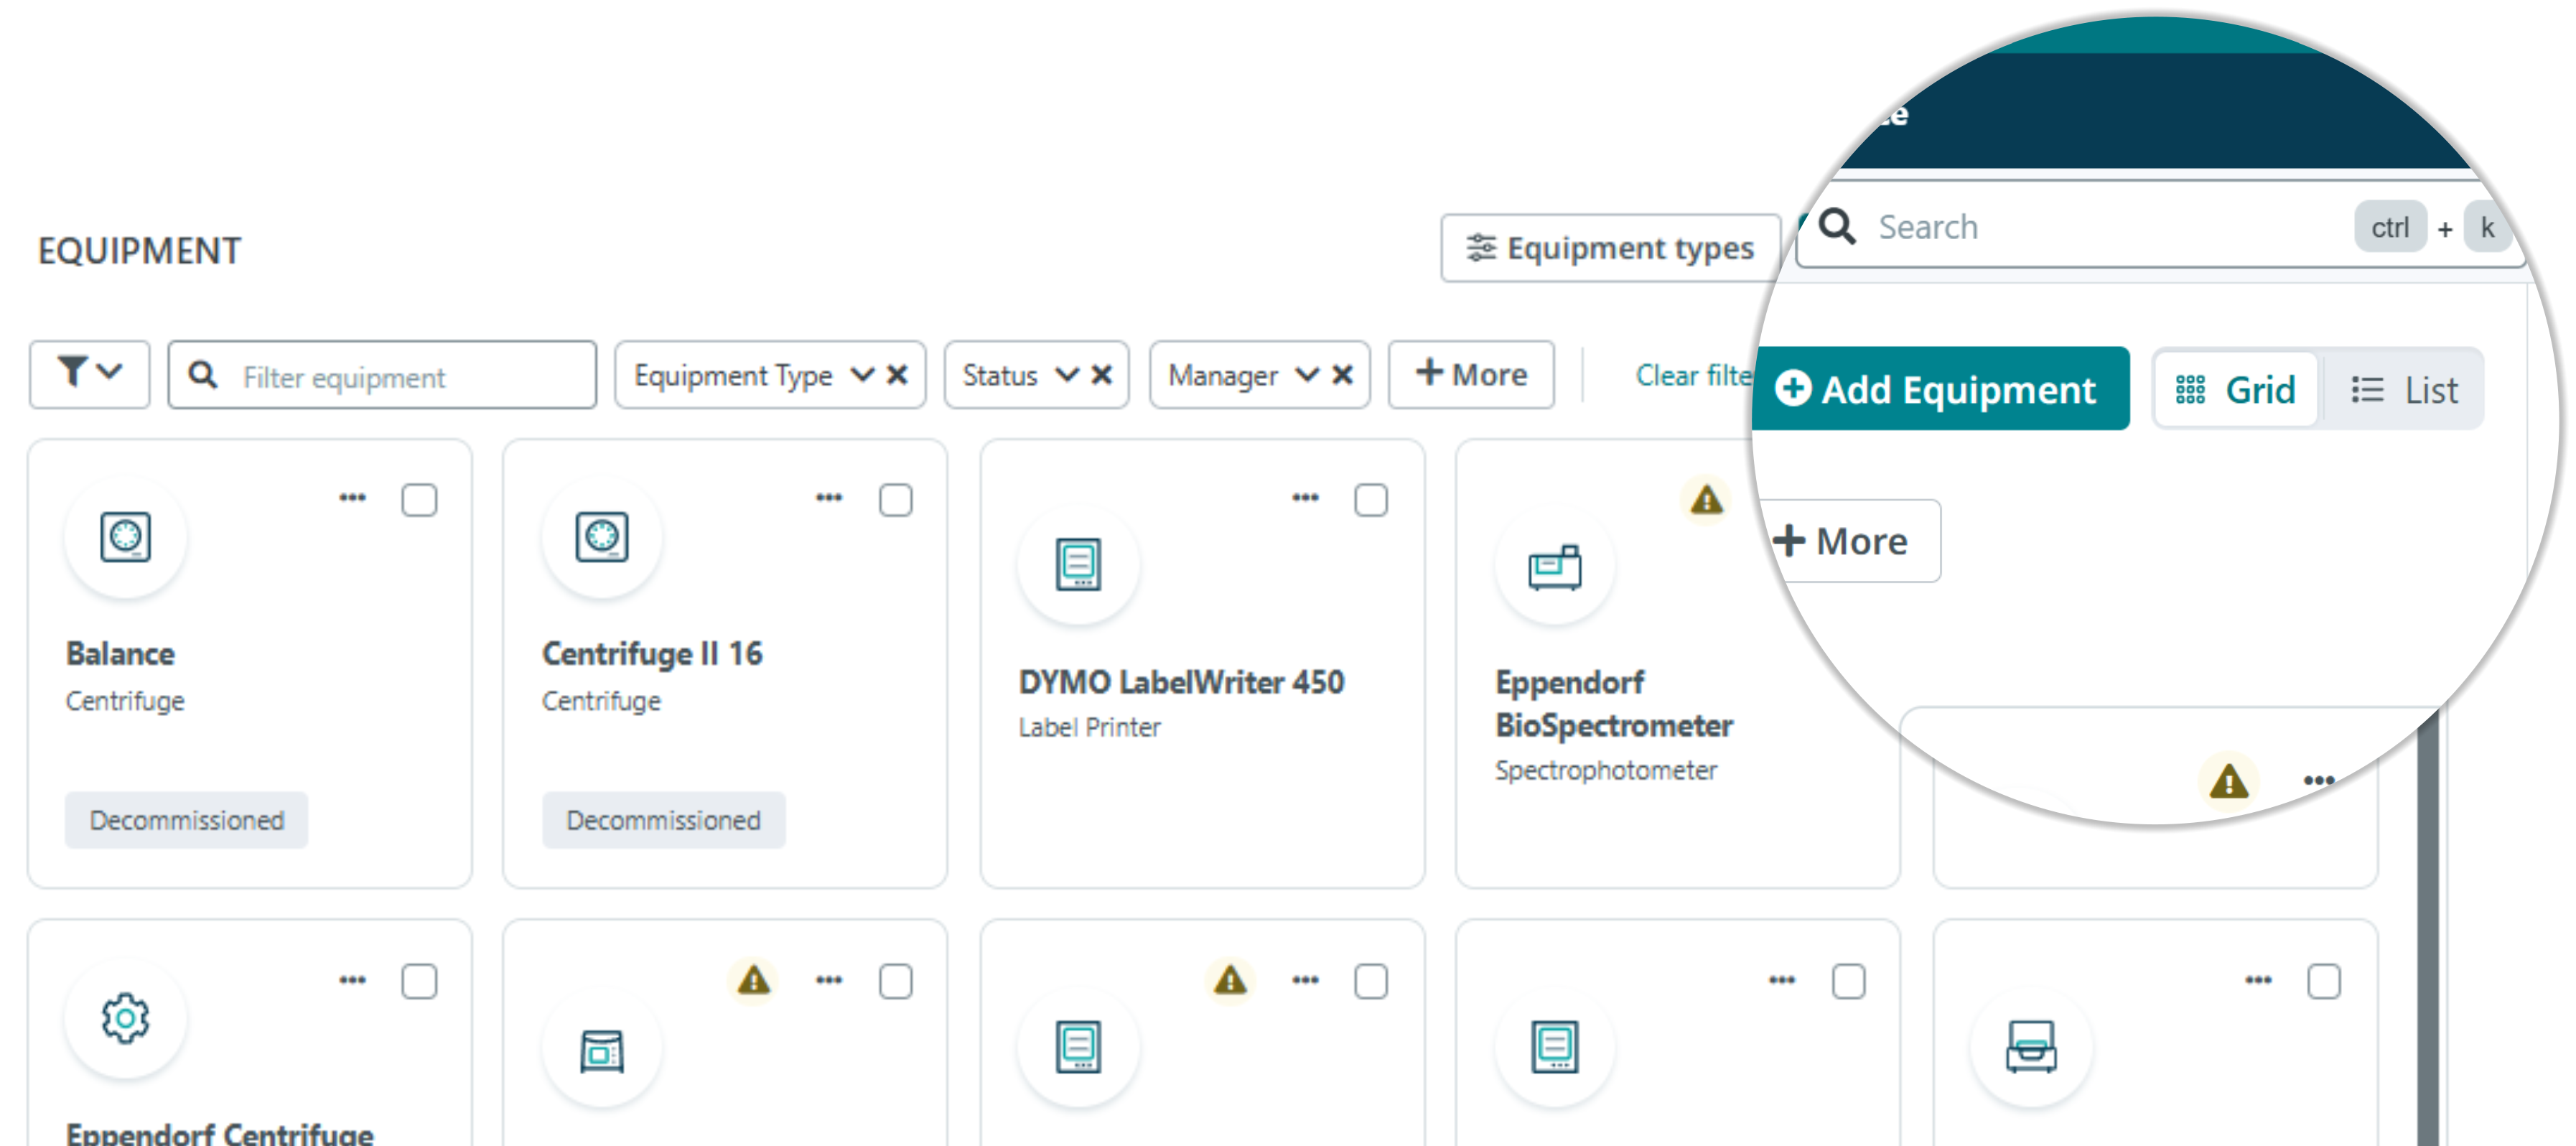The height and width of the screenshot is (1146, 2576).
Task: Expand the Equipment Type filter dropdown
Action: [x=862, y=375]
